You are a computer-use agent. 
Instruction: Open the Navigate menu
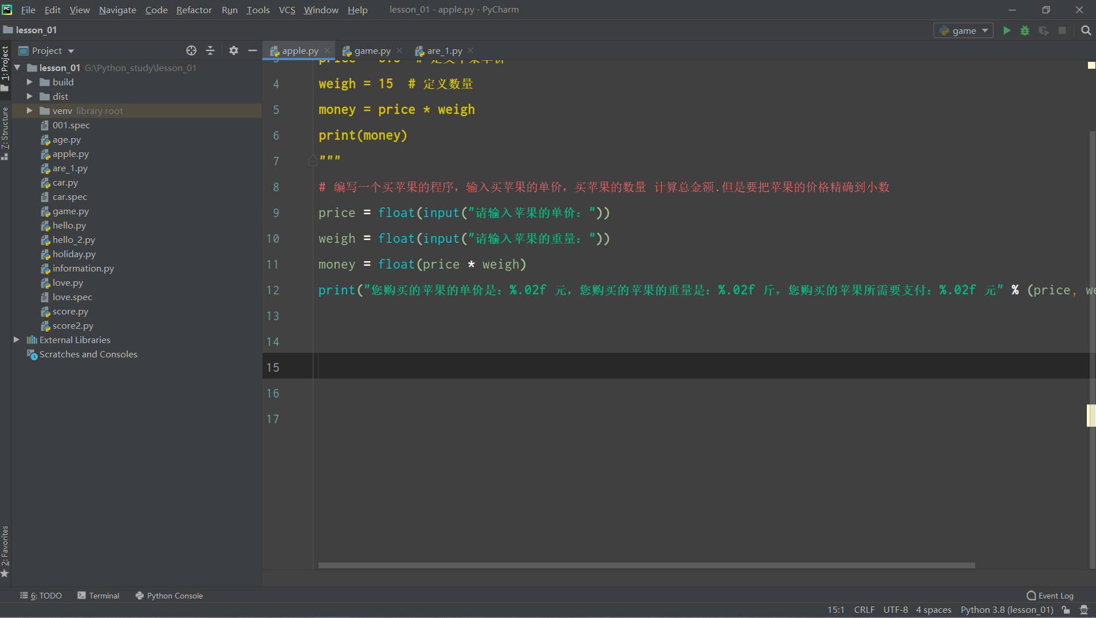tap(117, 10)
